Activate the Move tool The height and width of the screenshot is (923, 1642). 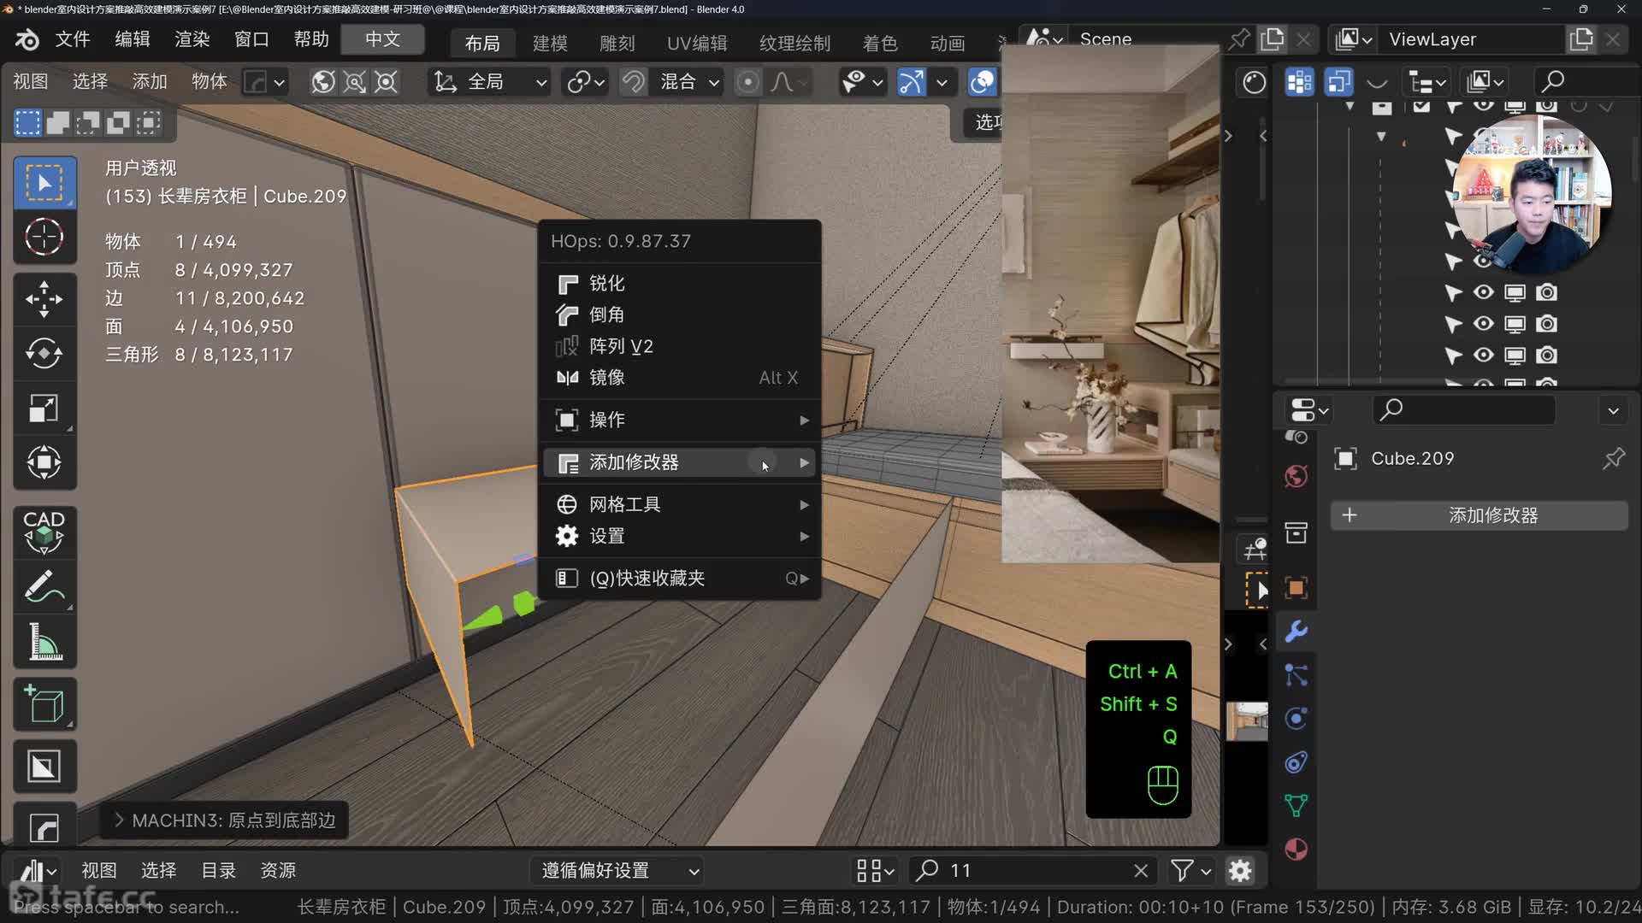(x=44, y=299)
